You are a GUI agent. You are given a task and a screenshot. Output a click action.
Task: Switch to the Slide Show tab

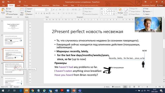coord(56,5)
